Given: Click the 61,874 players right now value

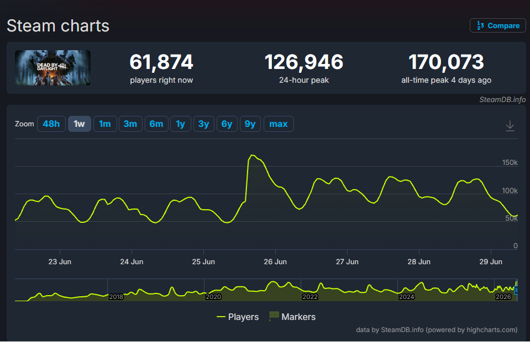Looking at the screenshot, I should pos(161,62).
